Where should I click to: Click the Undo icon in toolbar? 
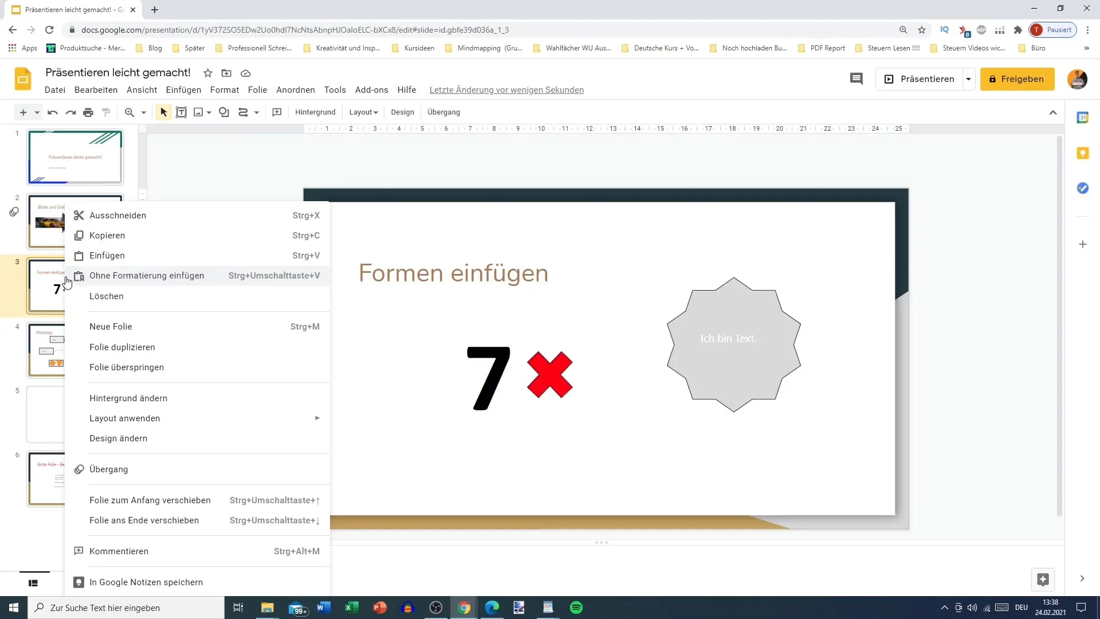pyautogui.click(x=52, y=112)
